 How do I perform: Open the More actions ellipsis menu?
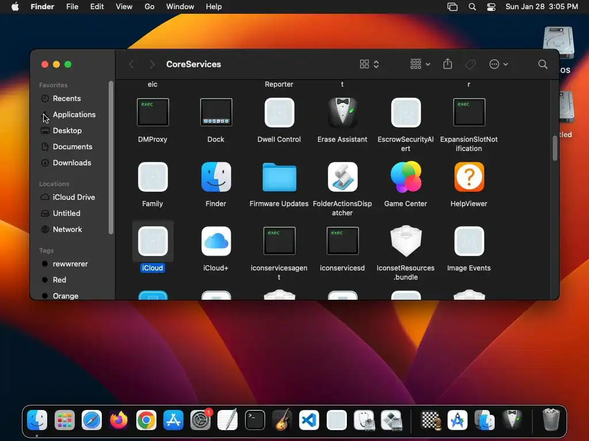[499, 64]
